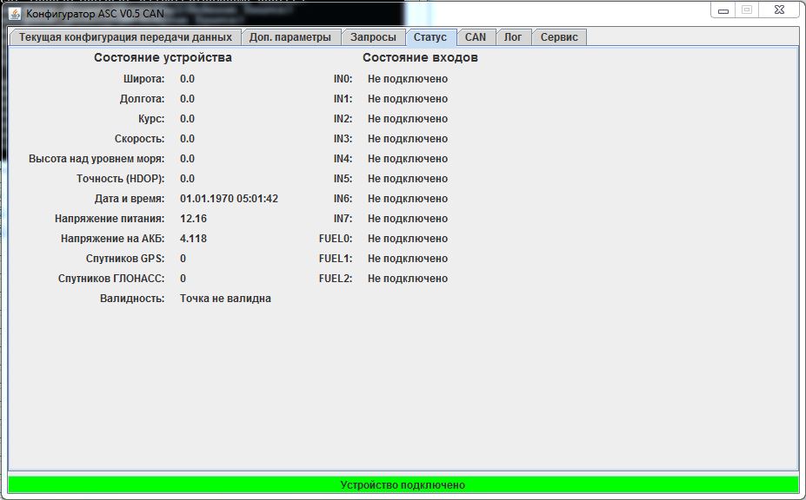Go to the Запросы tab
This screenshot has width=806, height=500.
[x=373, y=37]
